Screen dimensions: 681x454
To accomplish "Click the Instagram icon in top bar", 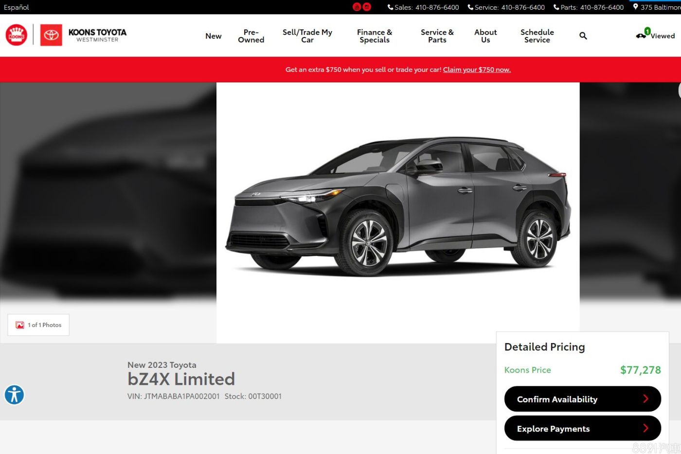I will click(367, 7).
